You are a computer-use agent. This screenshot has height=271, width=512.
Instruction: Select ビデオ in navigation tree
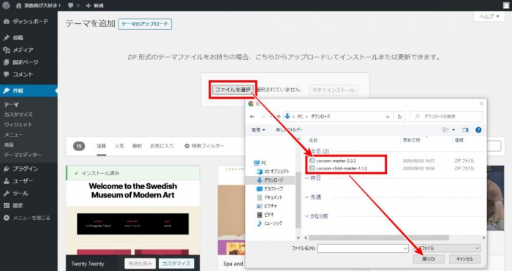(x=266, y=215)
